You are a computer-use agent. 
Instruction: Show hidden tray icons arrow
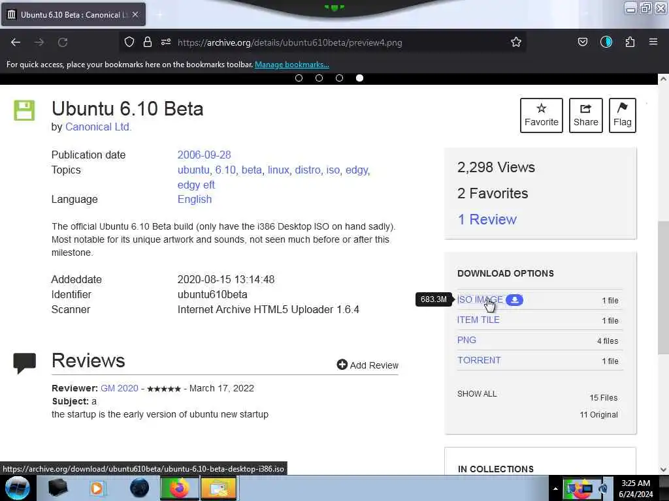555,489
